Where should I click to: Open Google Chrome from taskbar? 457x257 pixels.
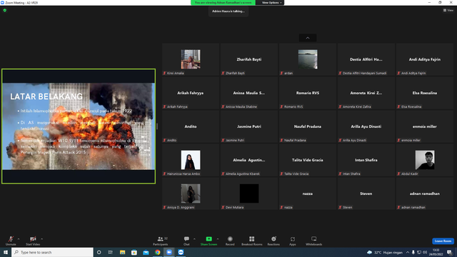point(157,252)
